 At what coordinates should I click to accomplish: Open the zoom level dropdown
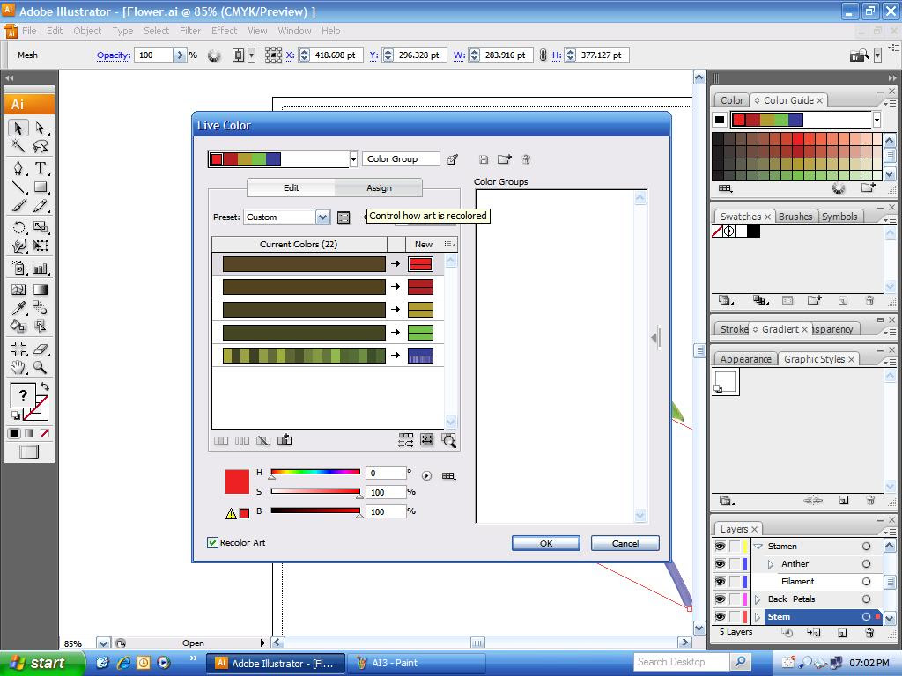[x=103, y=643]
